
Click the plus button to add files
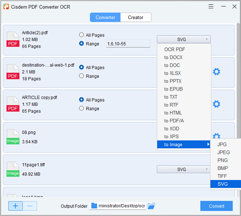[15, 206]
